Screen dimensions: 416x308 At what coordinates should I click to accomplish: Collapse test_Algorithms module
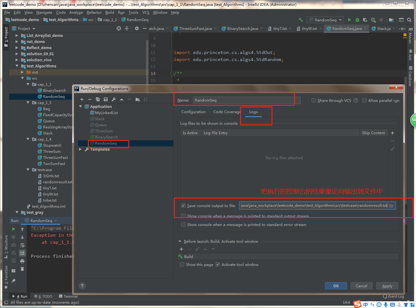[x=17, y=66]
